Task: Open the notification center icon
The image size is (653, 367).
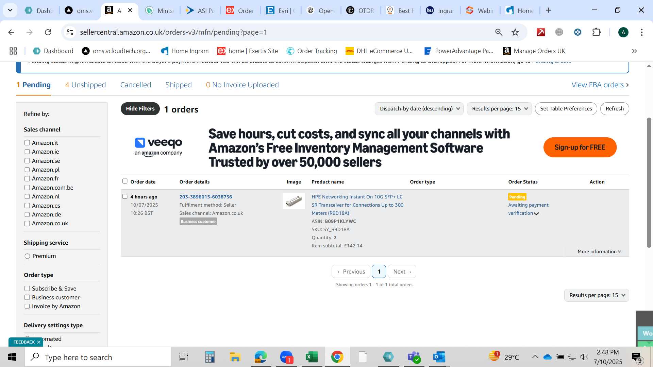Action: [x=637, y=357]
